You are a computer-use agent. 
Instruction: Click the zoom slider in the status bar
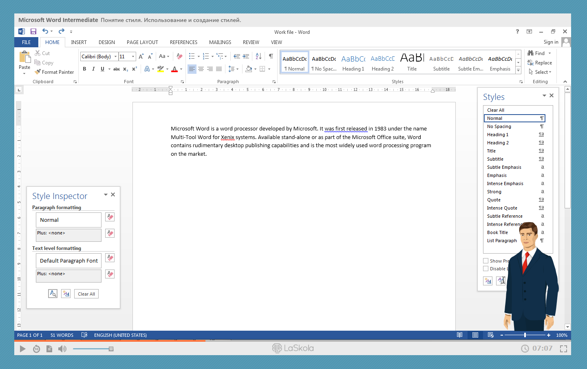click(x=525, y=335)
